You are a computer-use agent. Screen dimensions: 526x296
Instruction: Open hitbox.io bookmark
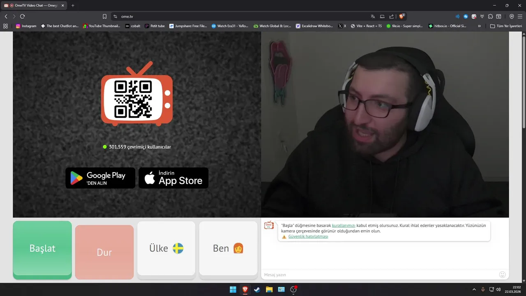pos(447,26)
